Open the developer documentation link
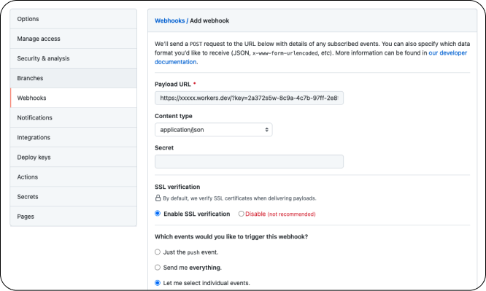Viewport: 486px width, 291px height. coord(447,53)
